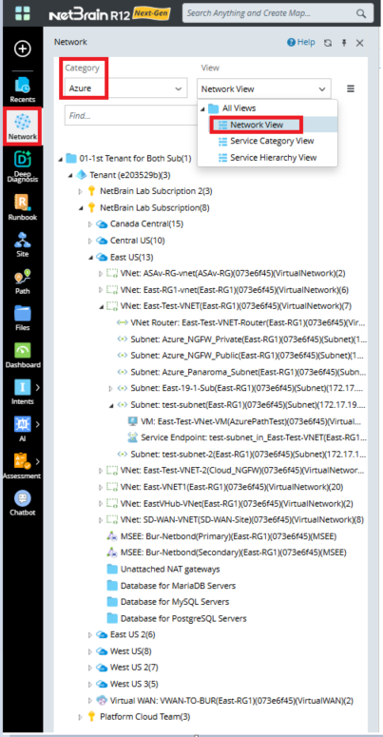Open the hamburger options menu
Screen dimensions: 383x737
click(351, 88)
